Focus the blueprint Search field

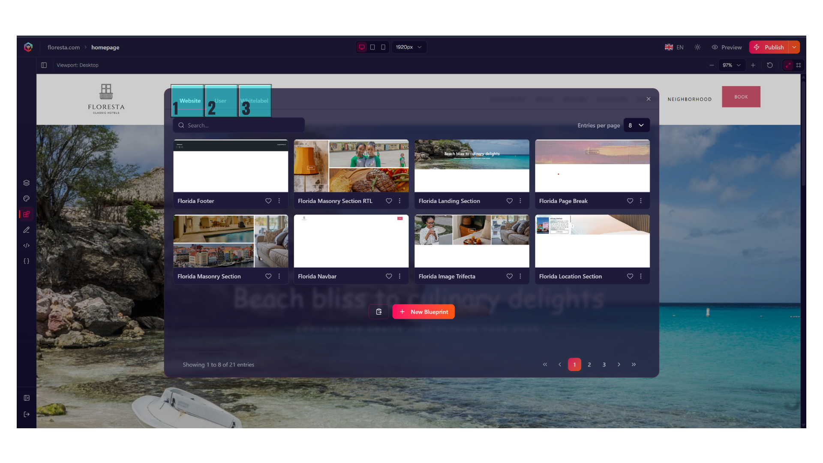tap(239, 125)
